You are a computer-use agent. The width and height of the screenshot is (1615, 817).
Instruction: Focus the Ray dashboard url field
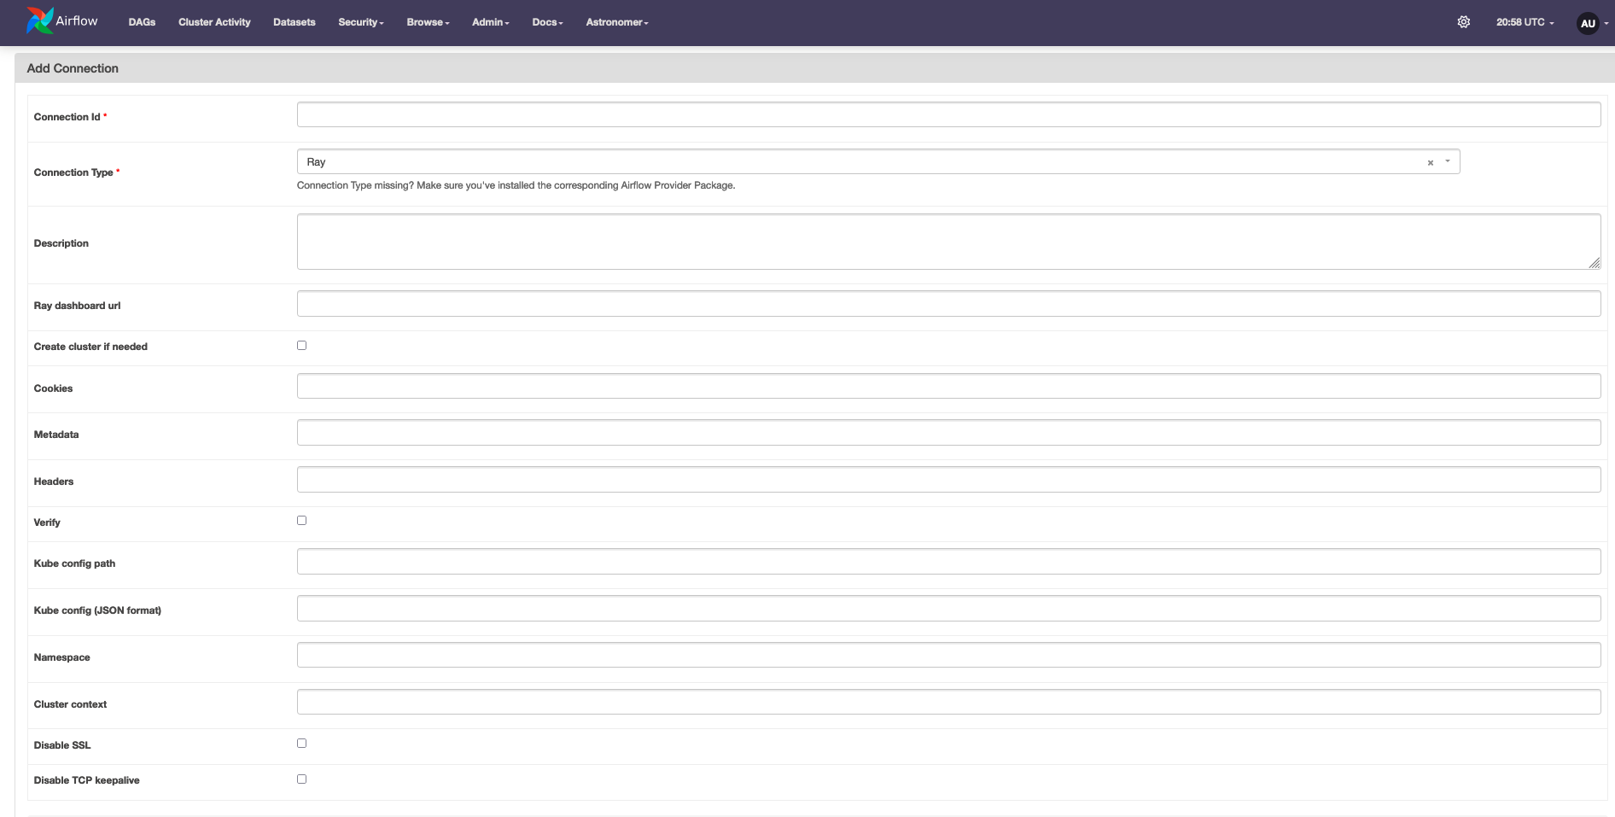948,304
